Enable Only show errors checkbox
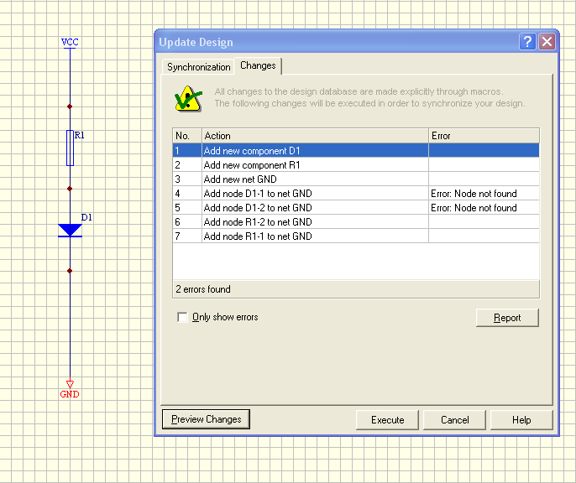This screenshot has height=483, width=576. point(182,317)
